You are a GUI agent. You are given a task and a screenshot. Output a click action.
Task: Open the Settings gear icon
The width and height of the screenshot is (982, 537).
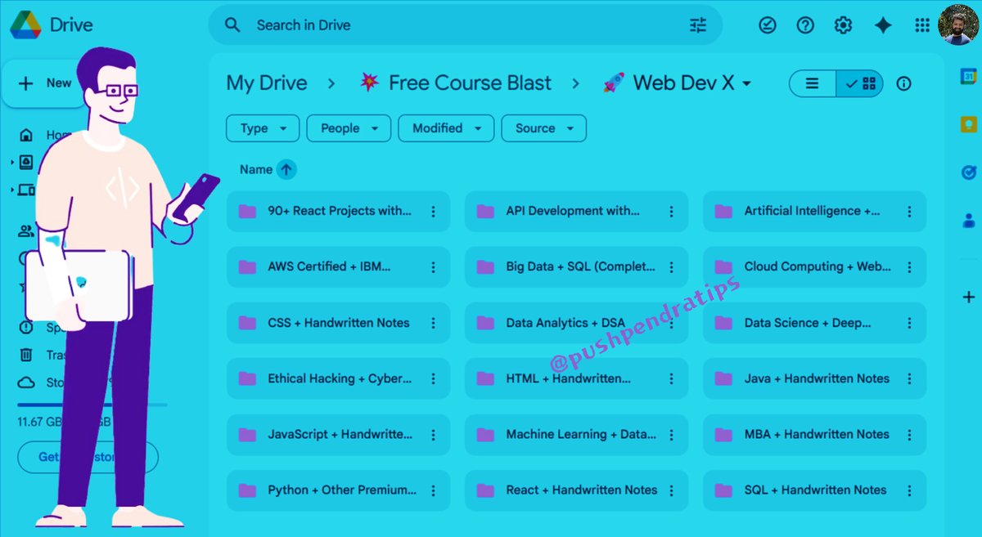(x=843, y=25)
